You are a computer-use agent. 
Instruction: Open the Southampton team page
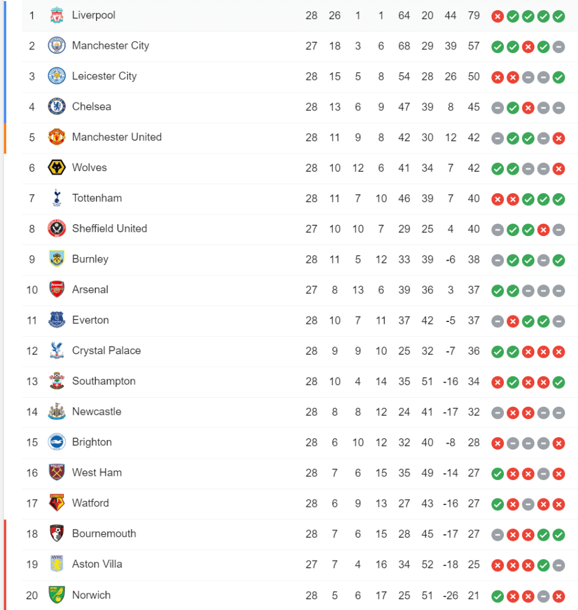coord(103,381)
